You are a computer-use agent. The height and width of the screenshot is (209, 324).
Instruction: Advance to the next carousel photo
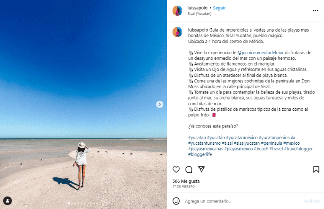click(x=160, y=104)
